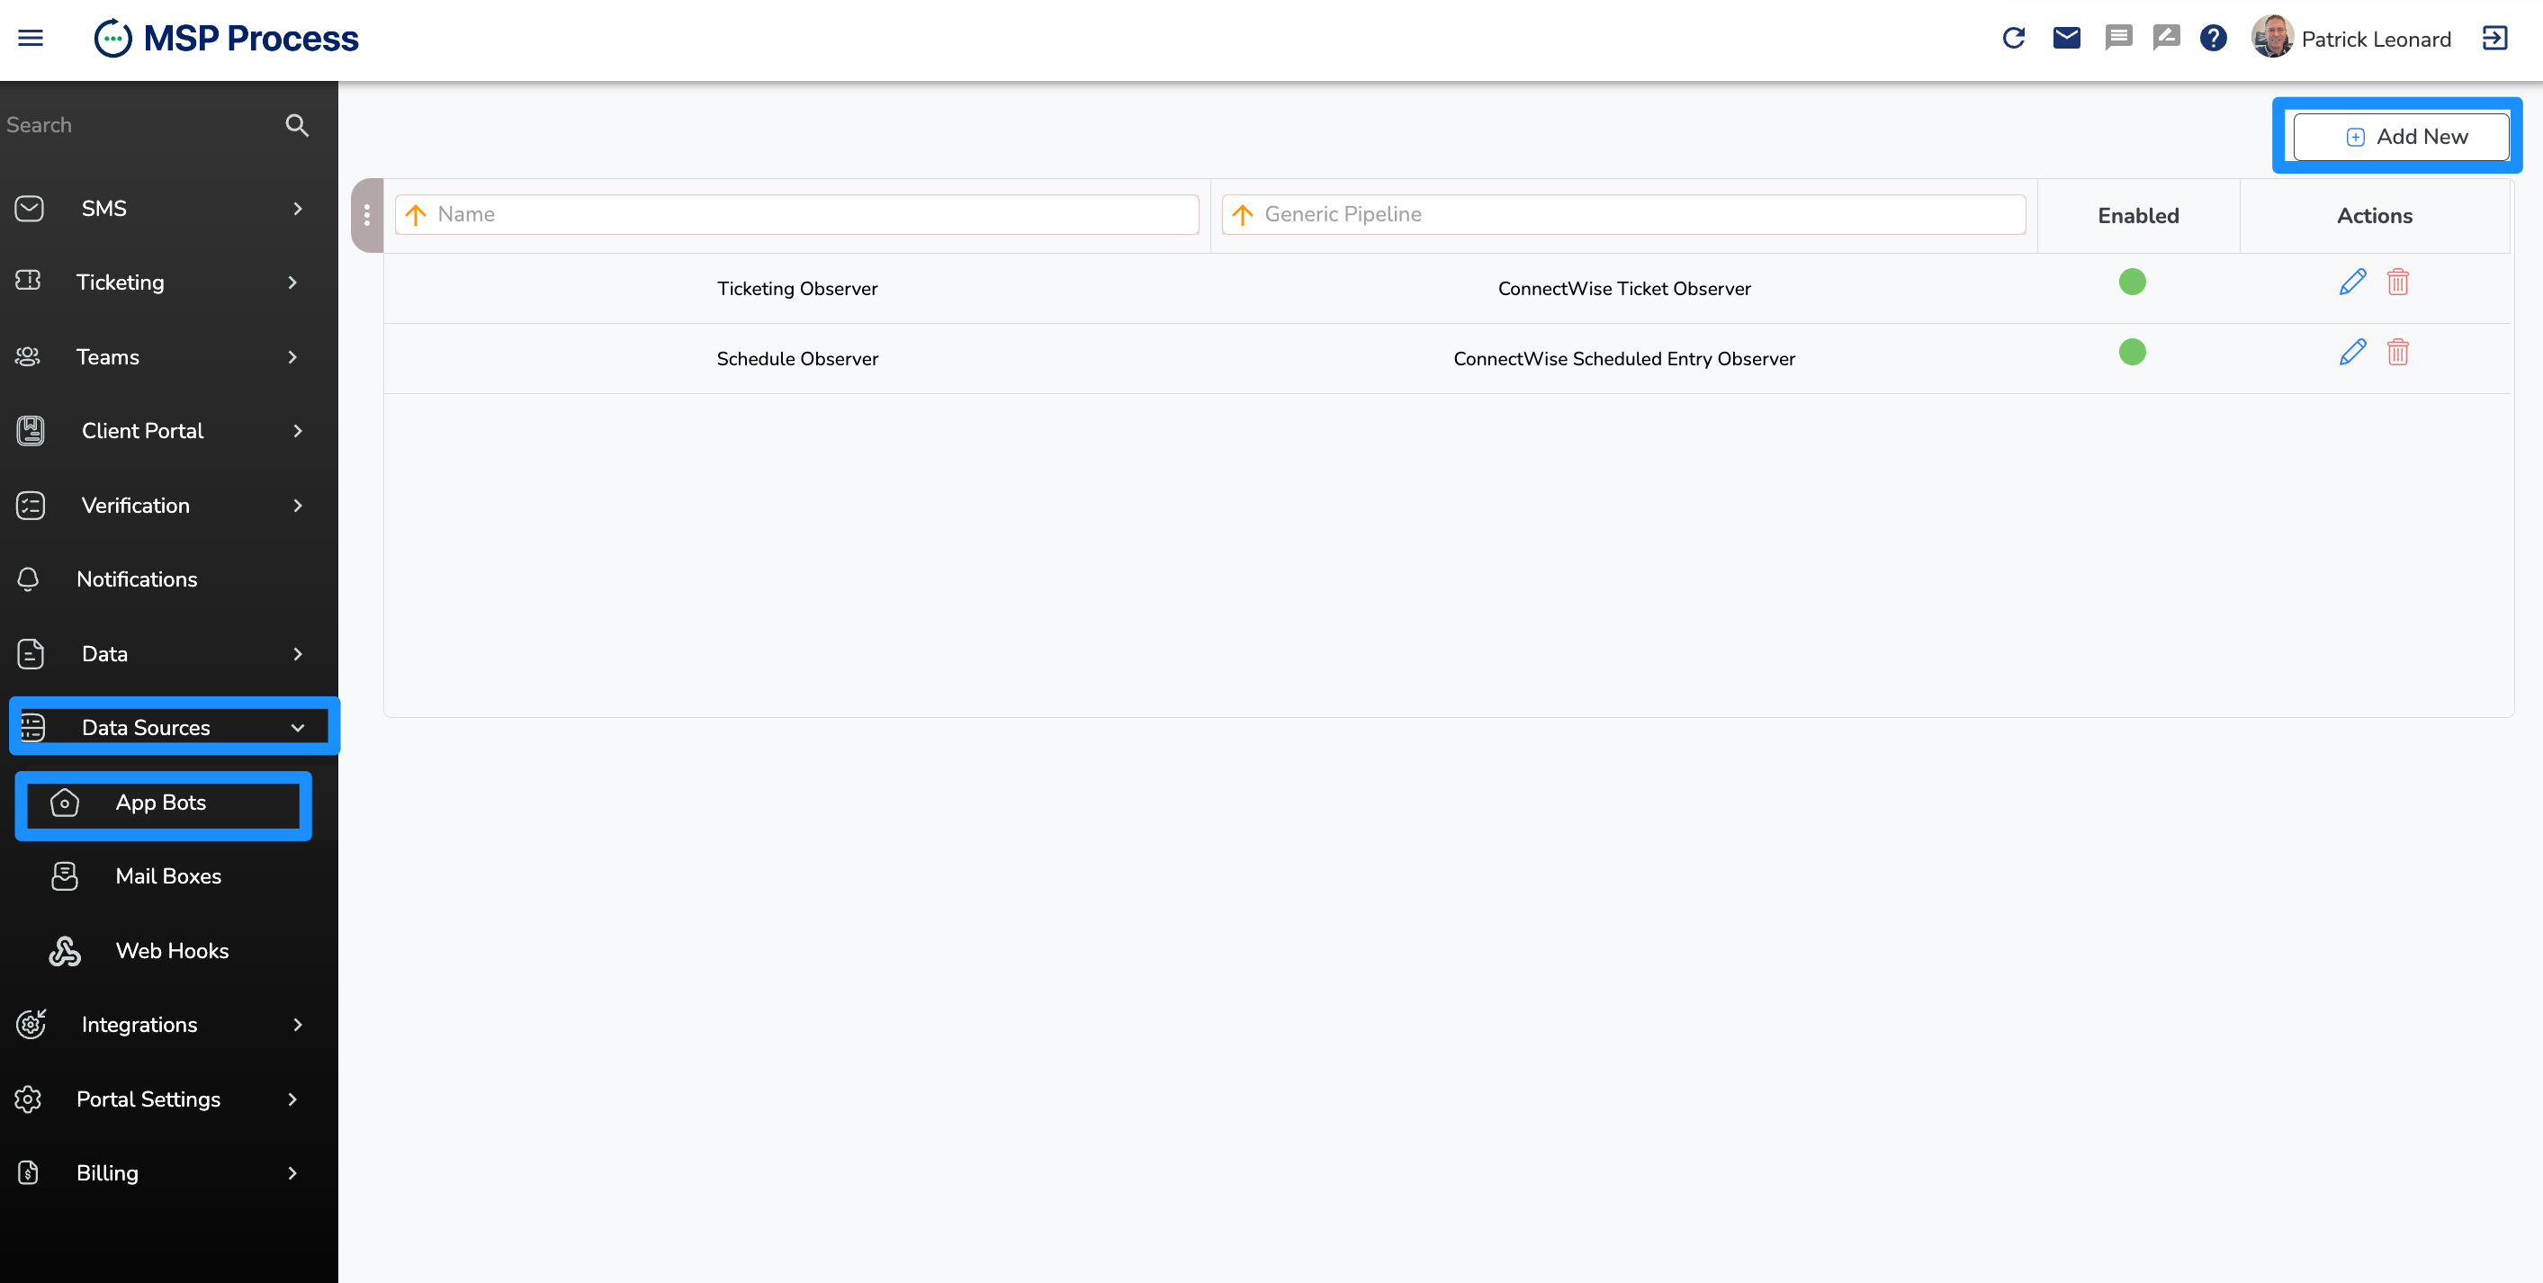Click the refresh icon in header
Image resolution: width=2543 pixels, height=1283 pixels.
point(2014,39)
